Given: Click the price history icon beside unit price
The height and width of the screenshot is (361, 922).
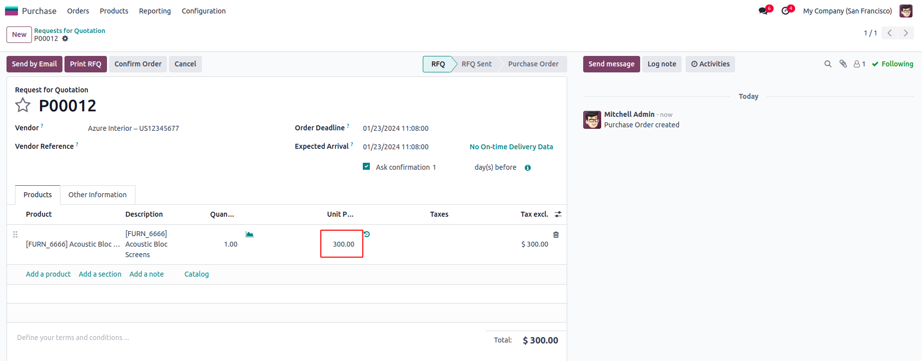Looking at the screenshot, I should point(367,234).
